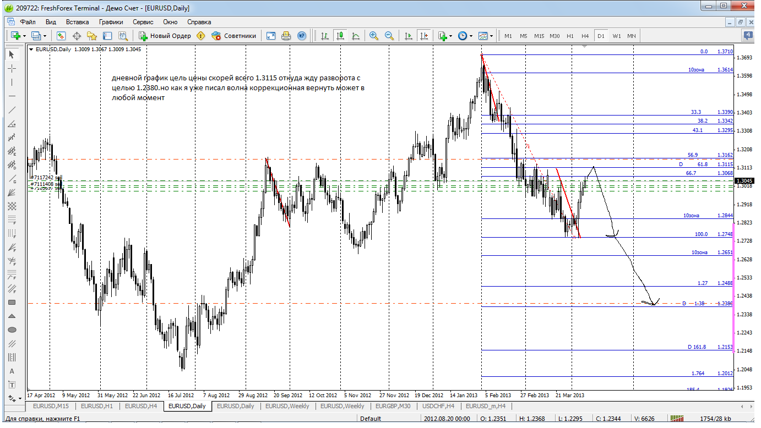Switch to the EURGBP,M30 chart tab
This screenshot has width=761, height=428.
(392, 406)
